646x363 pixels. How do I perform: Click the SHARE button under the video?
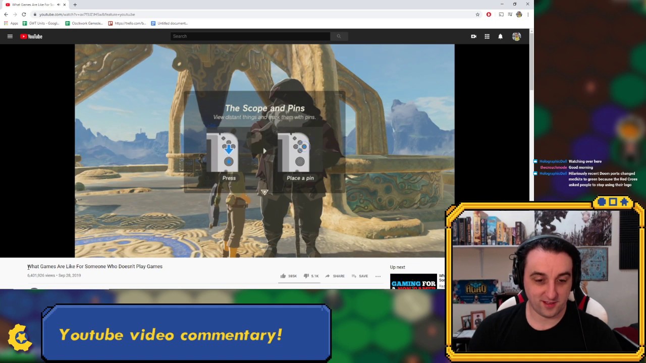[335, 276]
